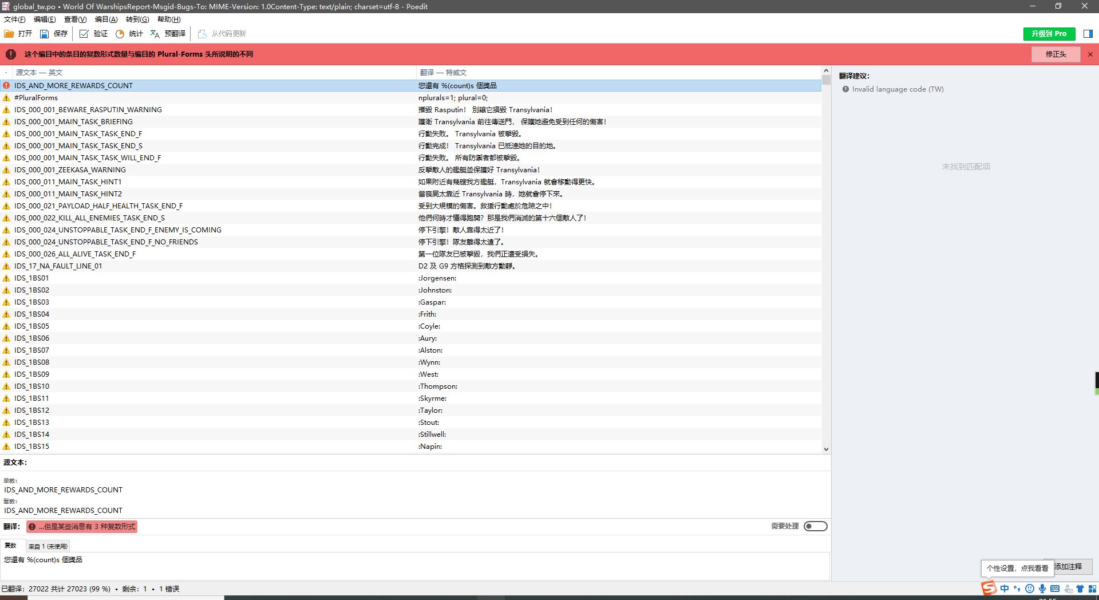Select the 来自 1 (未使用) tab
The height and width of the screenshot is (600, 1099).
point(48,546)
